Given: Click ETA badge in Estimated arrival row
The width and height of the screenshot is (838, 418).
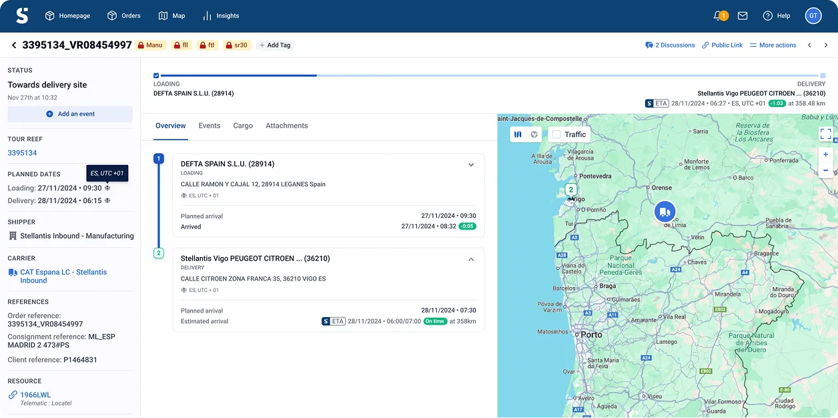Looking at the screenshot, I should click(x=334, y=321).
